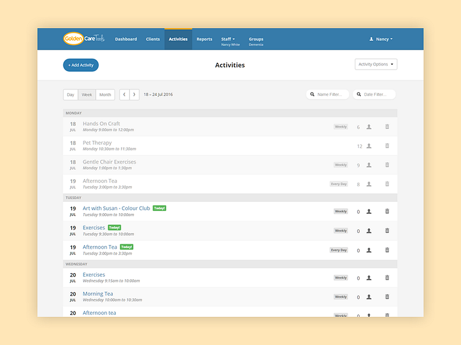
Task: Click the Golden CareTools logo
Action: tap(84, 38)
